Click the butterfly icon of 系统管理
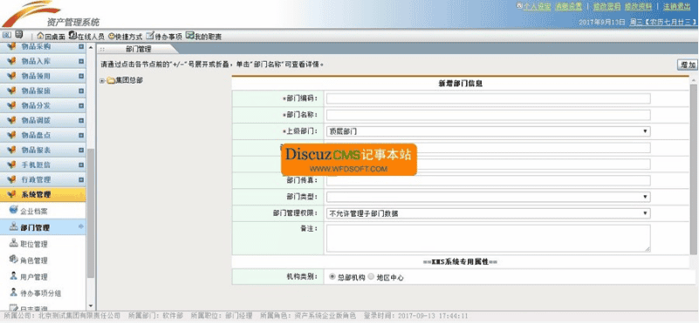This screenshot has height=323, width=699. tap(11, 194)
